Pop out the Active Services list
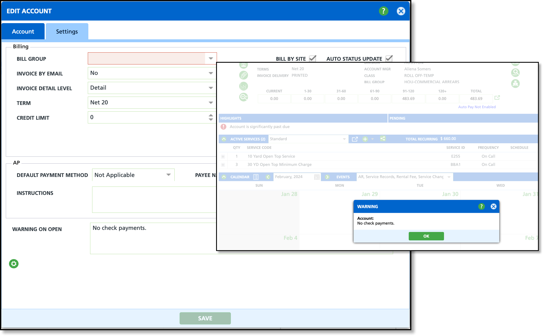The image size is (544, 336). point(355,139)
